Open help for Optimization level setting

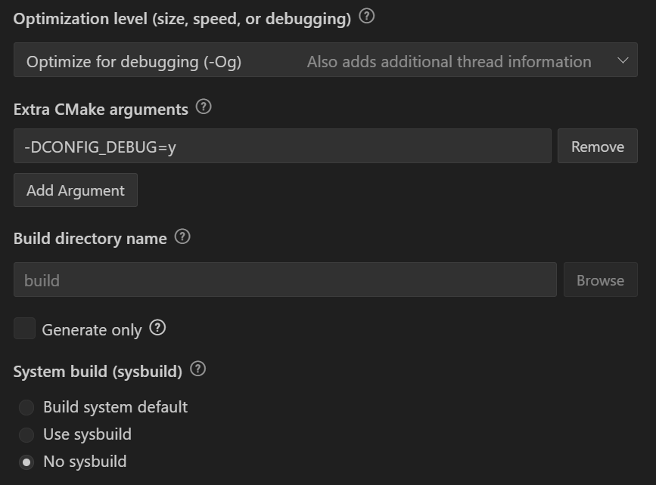pos(367,17)
